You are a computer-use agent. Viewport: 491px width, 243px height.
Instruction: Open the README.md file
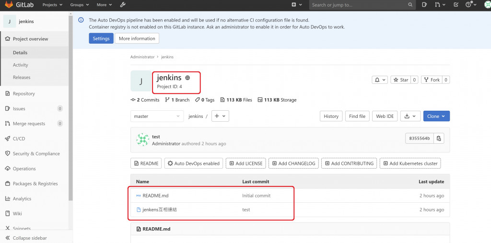[155, 196]
